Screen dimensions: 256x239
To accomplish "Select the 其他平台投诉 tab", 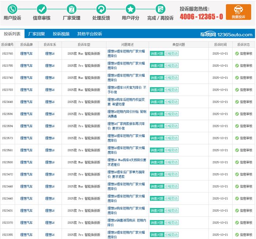I will point(90,34).
